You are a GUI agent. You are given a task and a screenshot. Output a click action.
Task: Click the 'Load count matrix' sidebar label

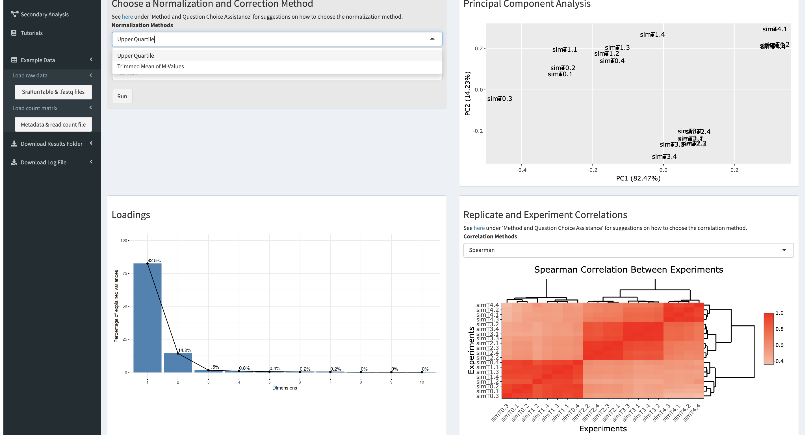coord(35,108)
